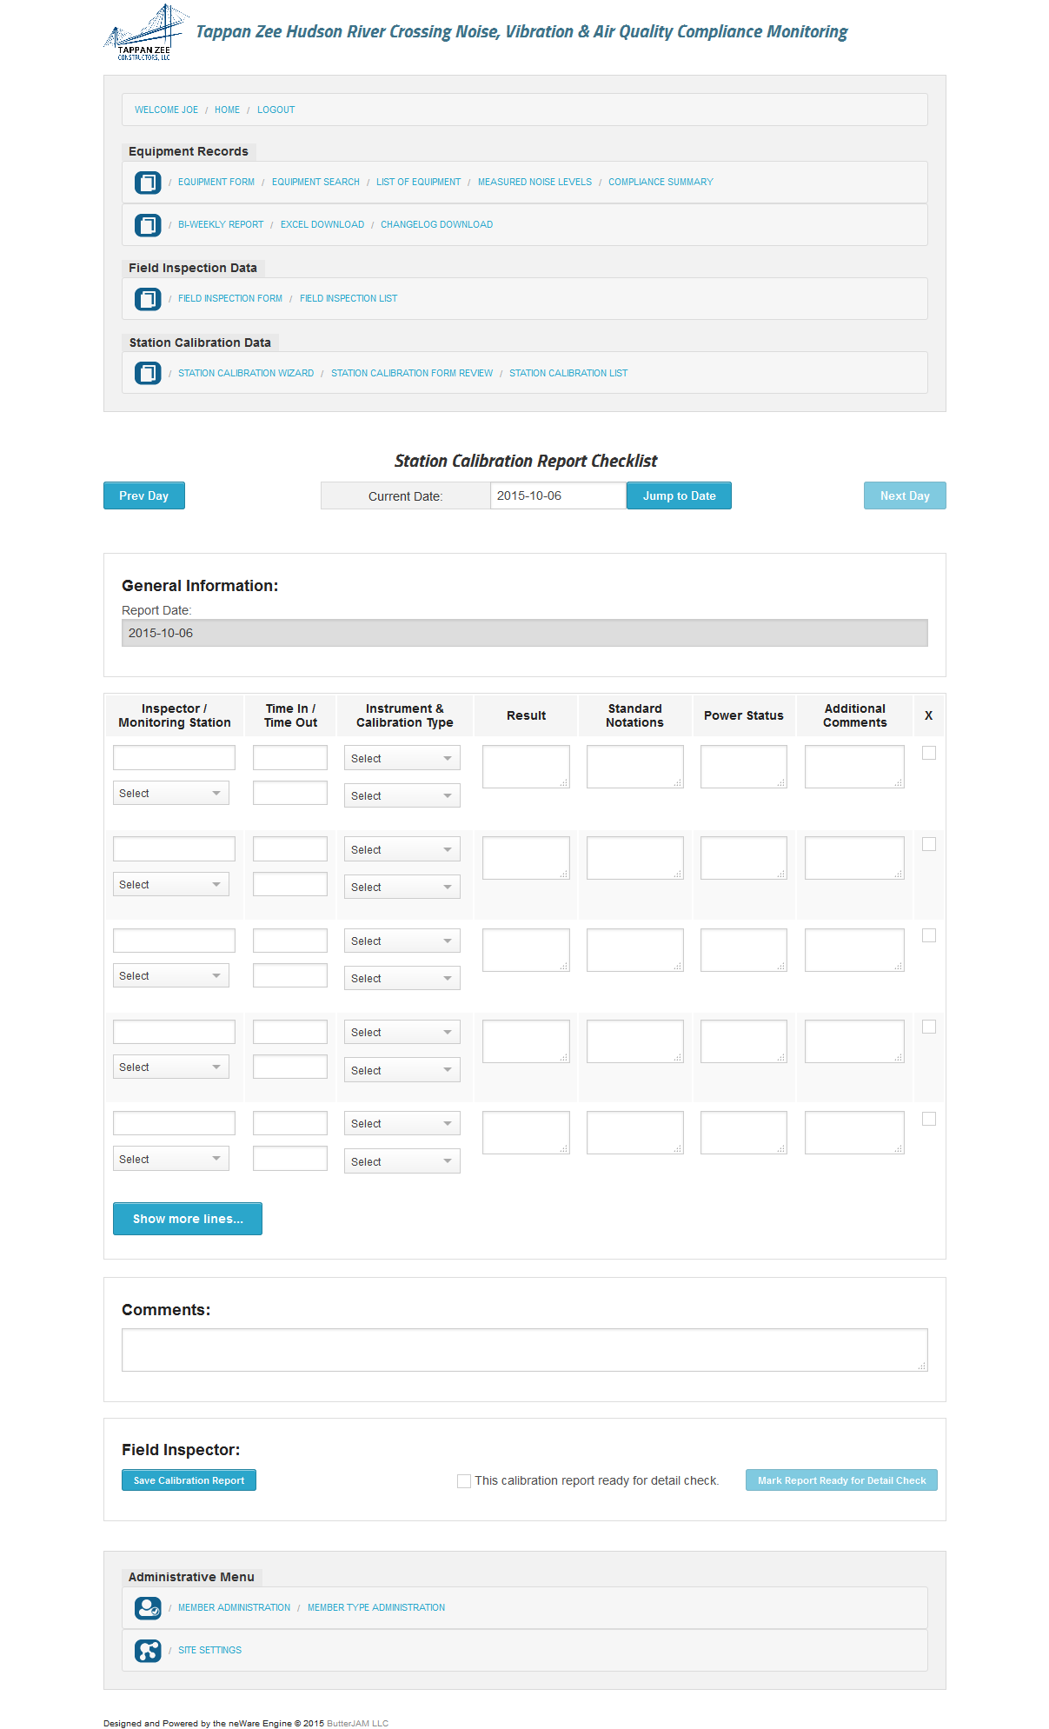
Task: Click the Member Administration user icon
Action: coord(148,1608)
